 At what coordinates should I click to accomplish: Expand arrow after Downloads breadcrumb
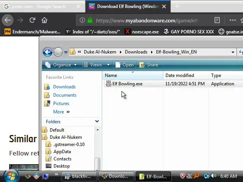pos(152,52)
